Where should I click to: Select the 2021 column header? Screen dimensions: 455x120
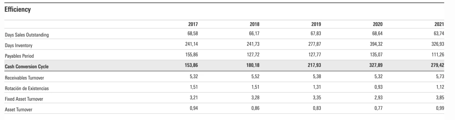click(439, 24)
